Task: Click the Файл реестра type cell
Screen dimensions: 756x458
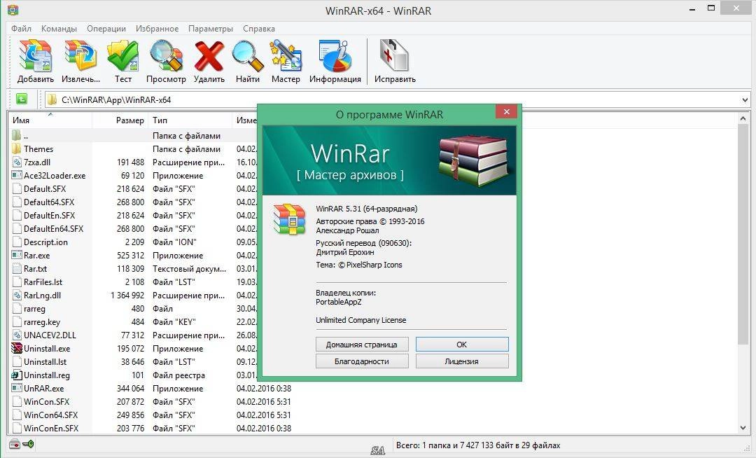Action: coord(179,375)
